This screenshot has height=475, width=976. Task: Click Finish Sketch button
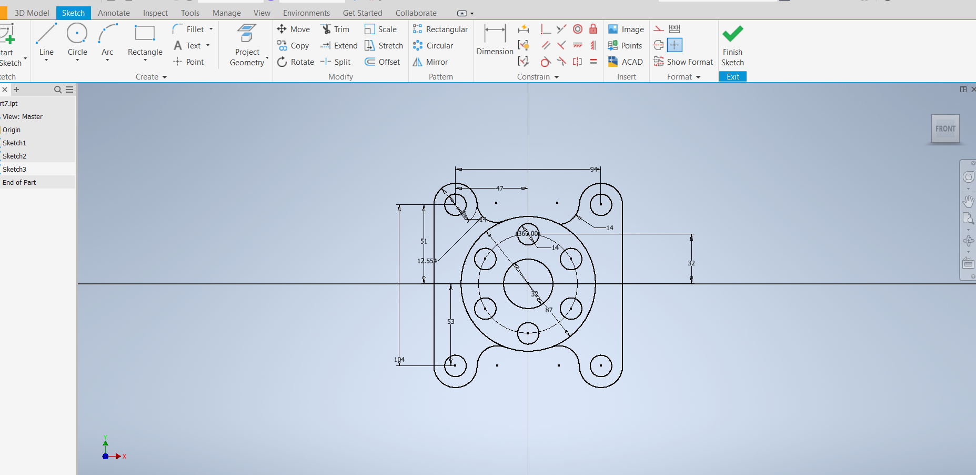(732, 45)
